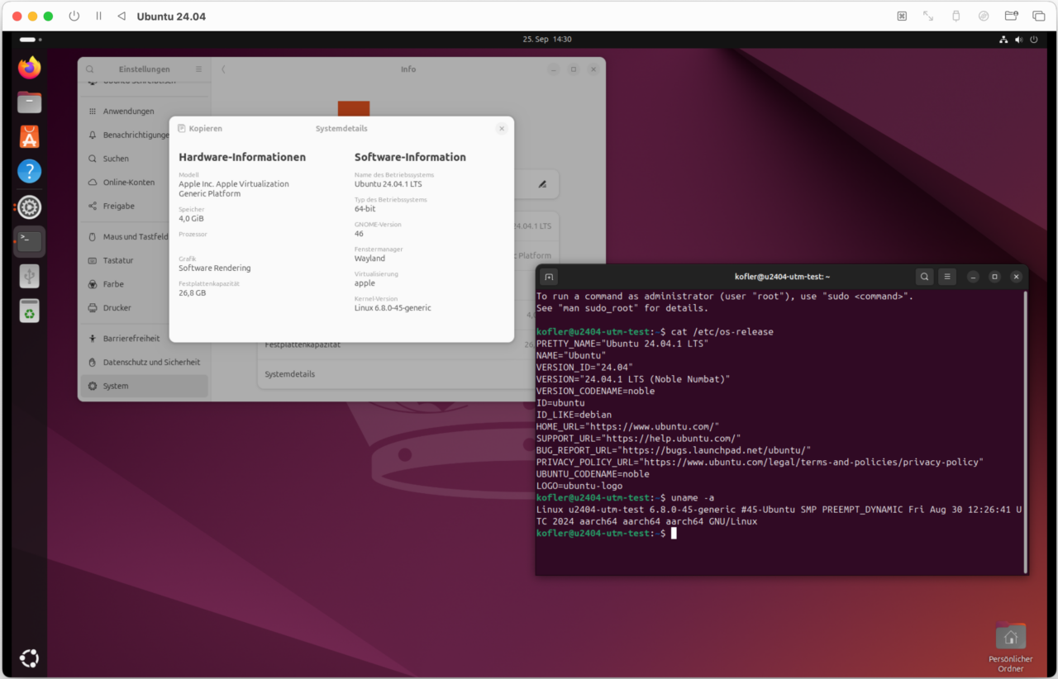This screenshot has height=679, width=1058.
Task: Click the search icon in the terminal titlebar
Action: coord(924,277)
